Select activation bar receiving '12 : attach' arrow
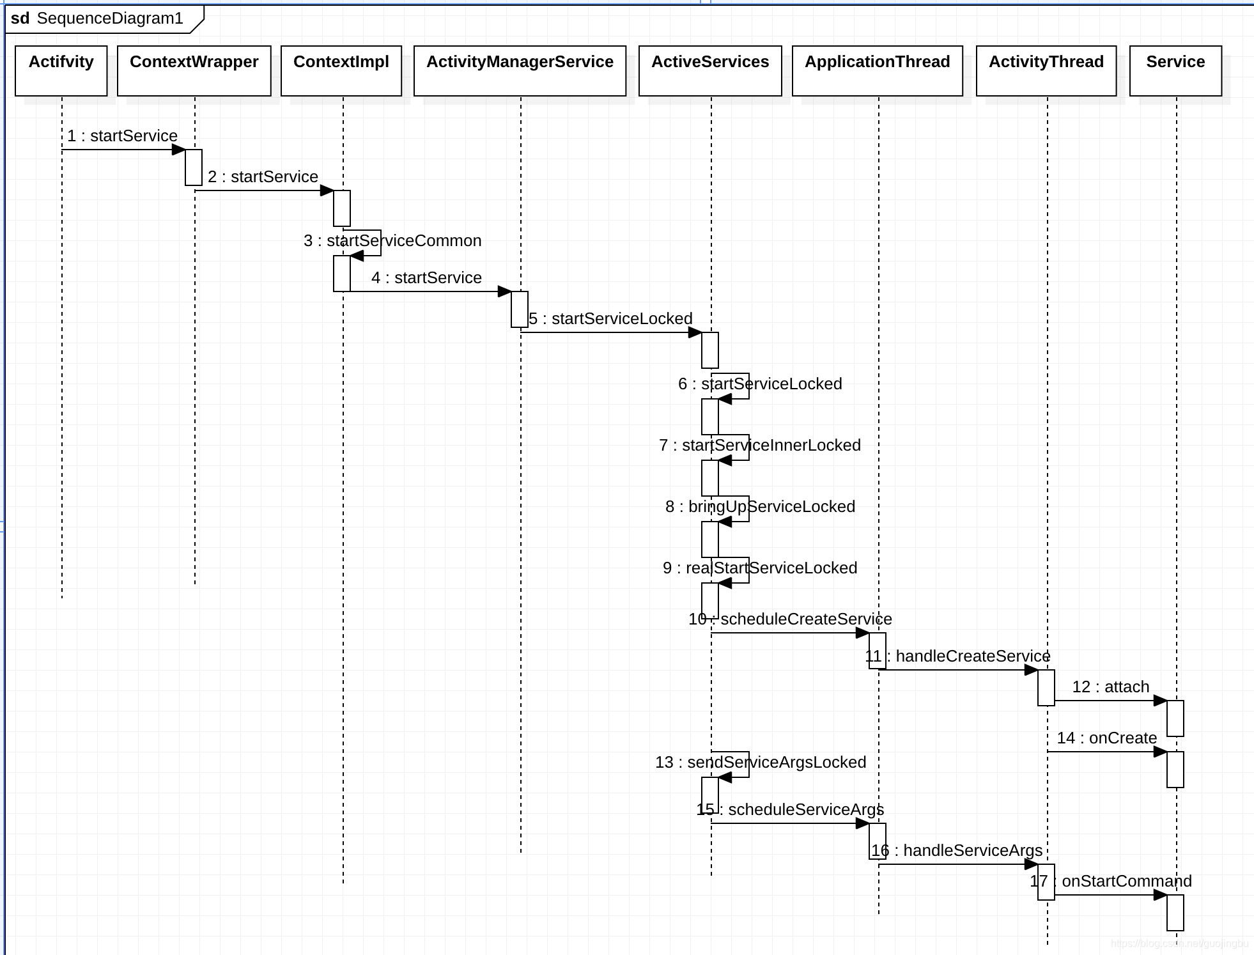The image size is (1254, 955). pyautogui.click(x=1175, y=718)
